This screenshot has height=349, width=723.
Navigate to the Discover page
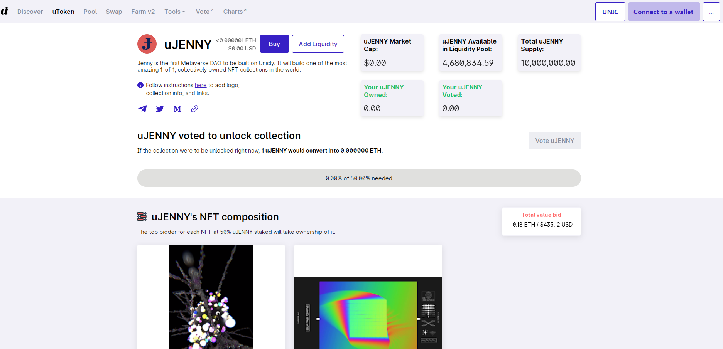point(30,12)
